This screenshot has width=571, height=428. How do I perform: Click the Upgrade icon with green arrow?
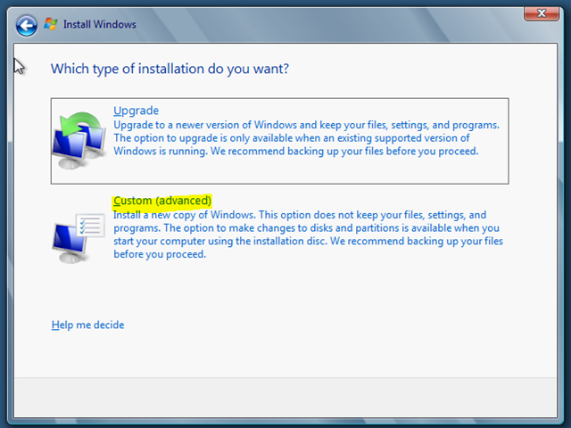[79, 140]
